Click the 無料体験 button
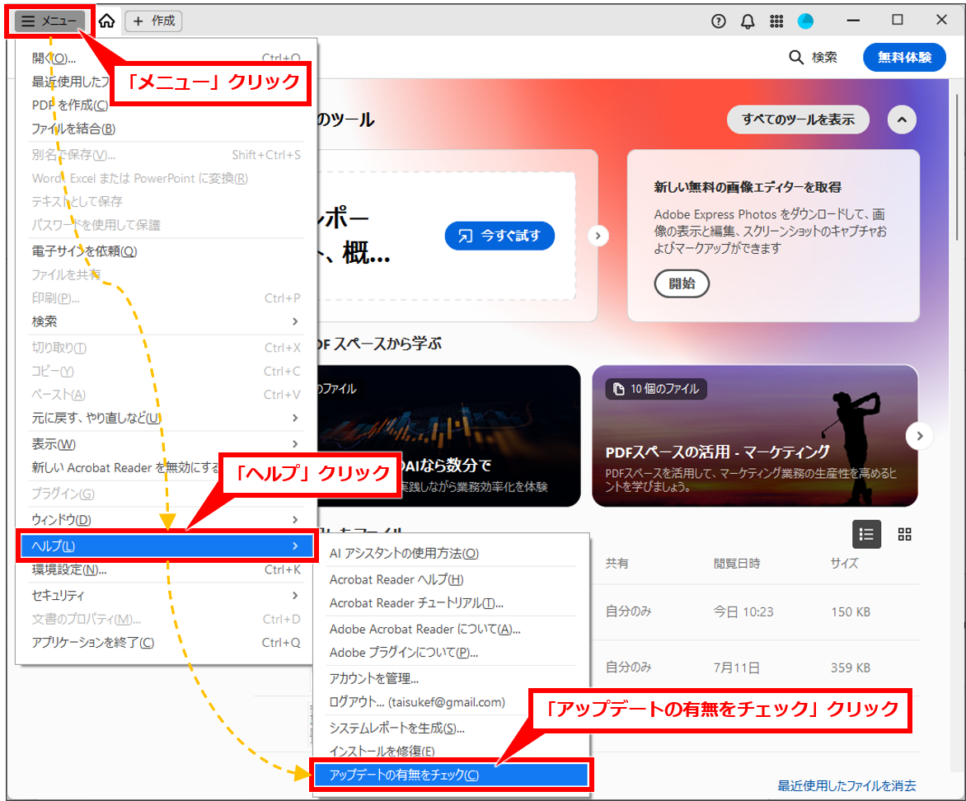 click(x=904, y=58)
